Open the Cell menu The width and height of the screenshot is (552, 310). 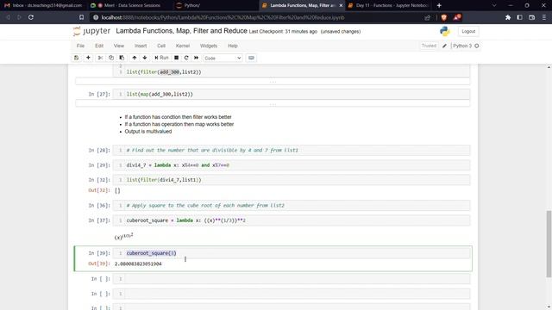(161, 46)
